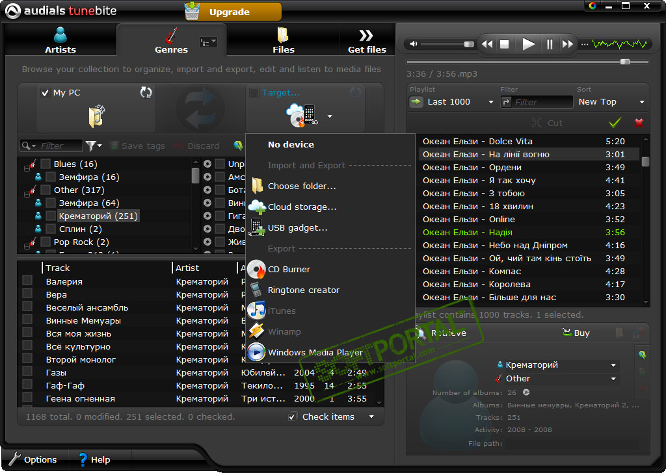Click the green checkmark icon
Image resolution: width=666 pixels, height=473 pixels.
pyautogui.click(x=615, y=123)
